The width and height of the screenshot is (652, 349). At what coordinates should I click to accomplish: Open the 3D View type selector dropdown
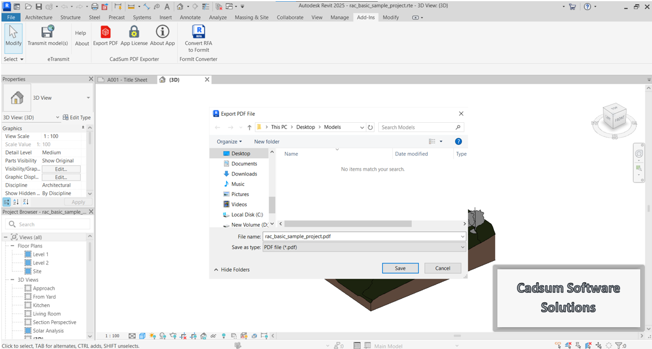pyautogui.click(x=88, y=98)
